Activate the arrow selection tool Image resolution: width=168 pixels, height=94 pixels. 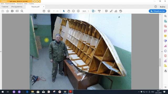coord(64,11)
